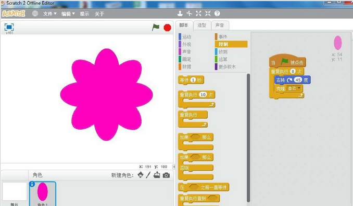Click the 如果 那么 block
This screenshot has height=206, width=353.
(x=196, y=142)
